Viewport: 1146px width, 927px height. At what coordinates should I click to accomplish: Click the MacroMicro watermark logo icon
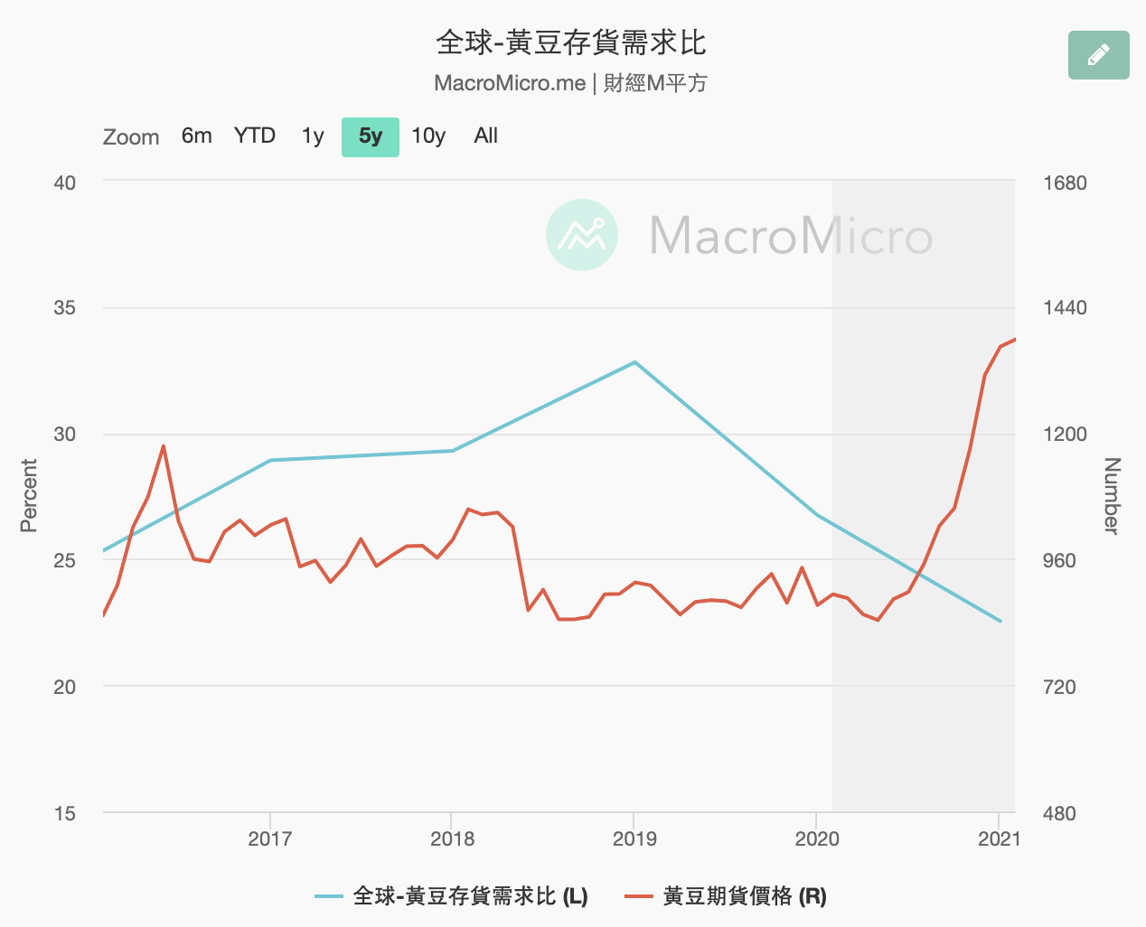point(582,235)
